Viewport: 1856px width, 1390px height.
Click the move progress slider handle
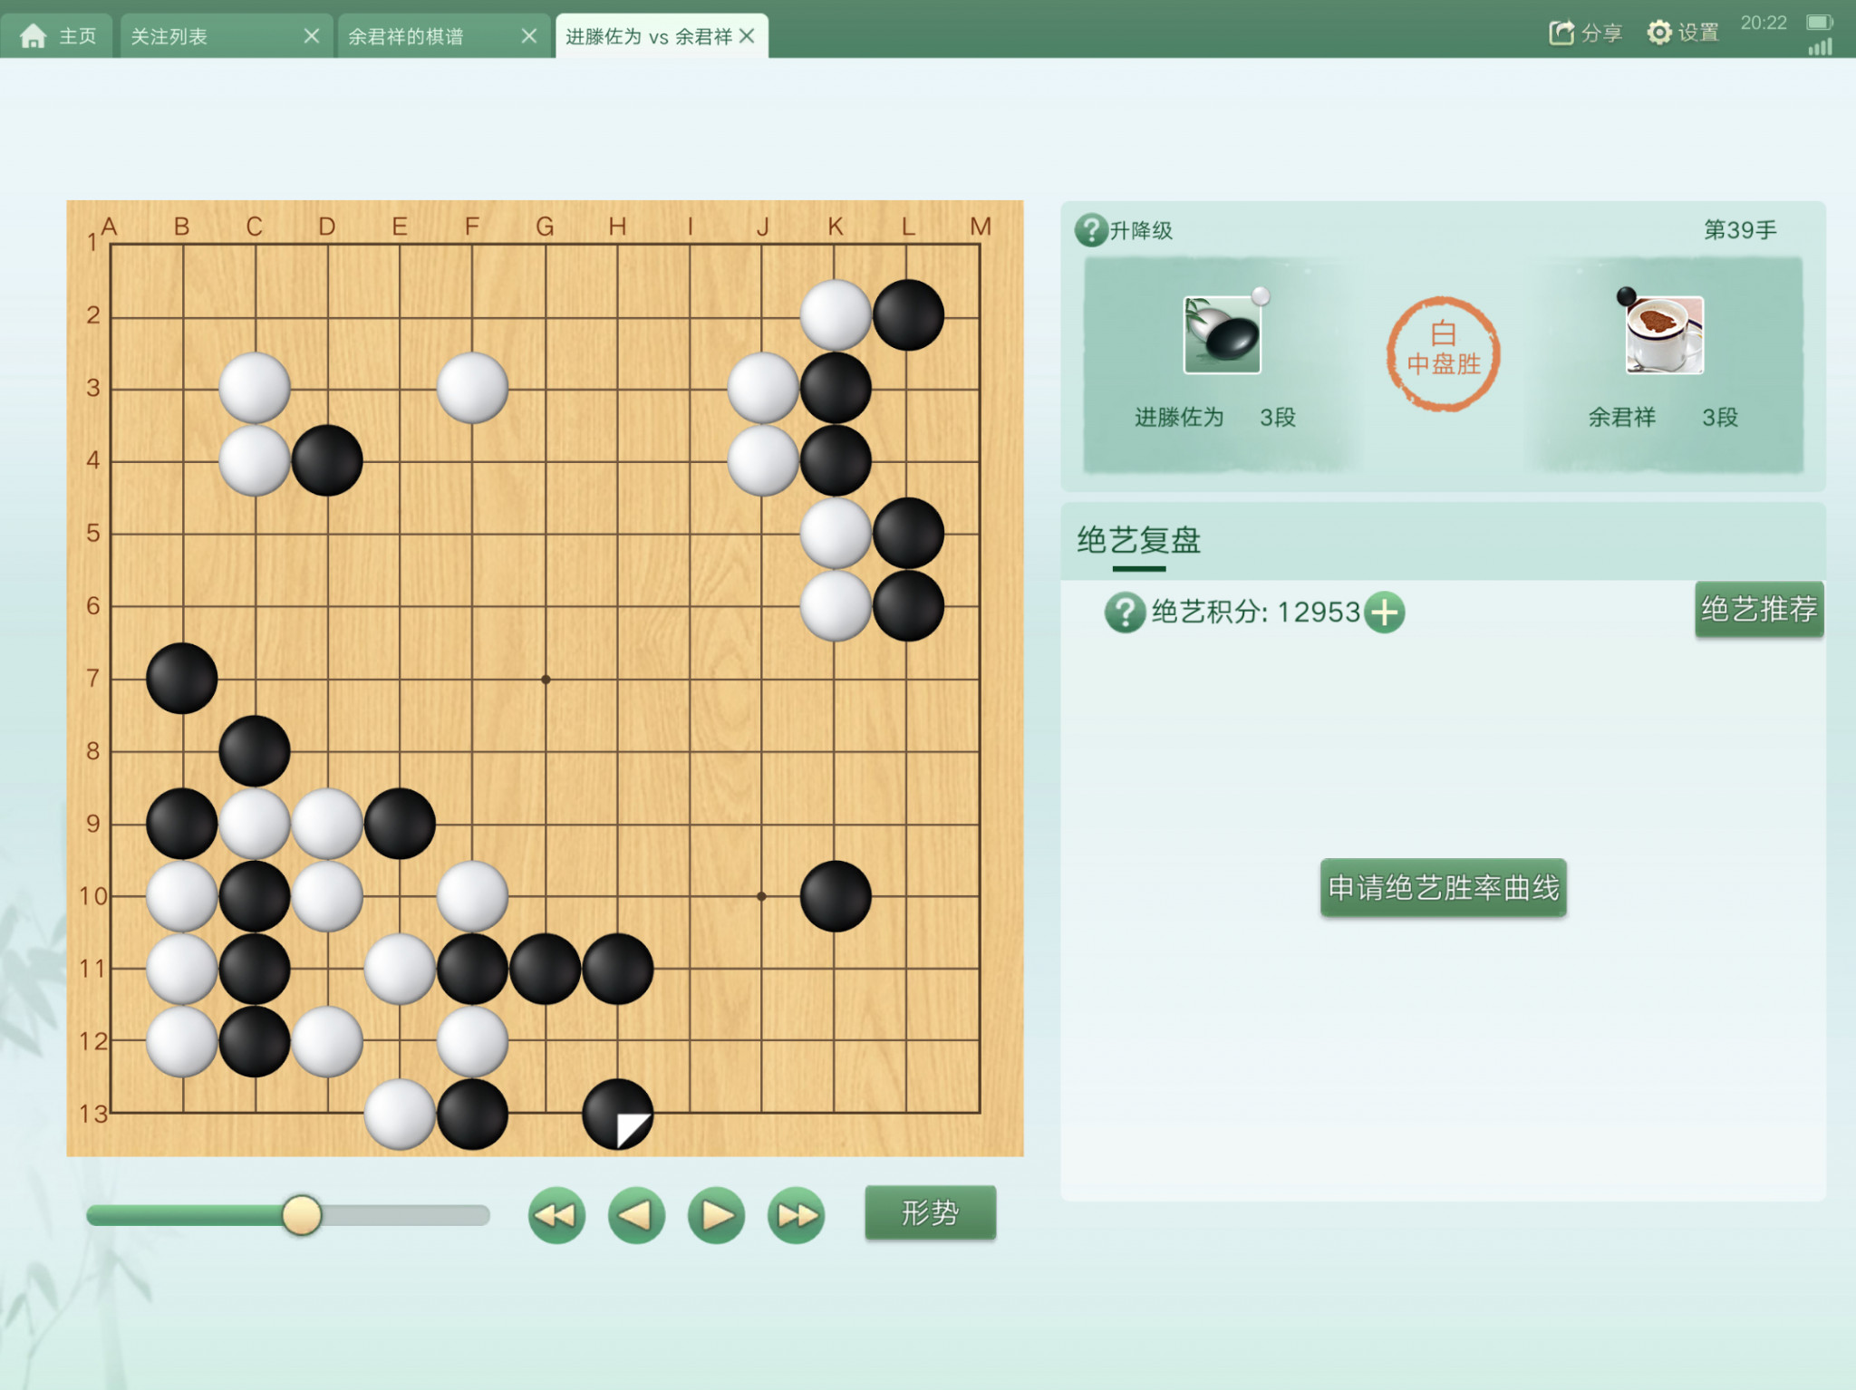tap(302, 1215)
